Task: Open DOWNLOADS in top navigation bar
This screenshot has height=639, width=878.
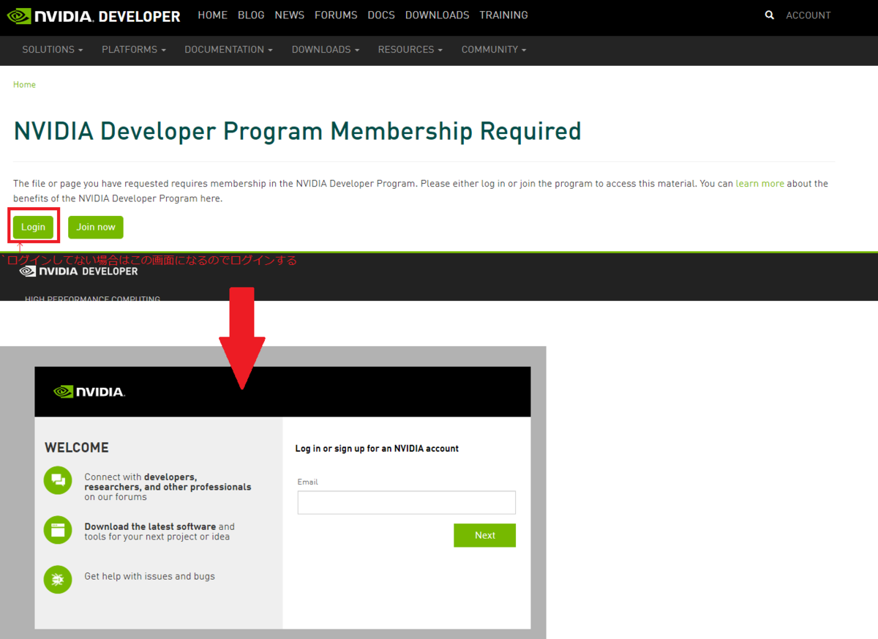Action: 438,15
